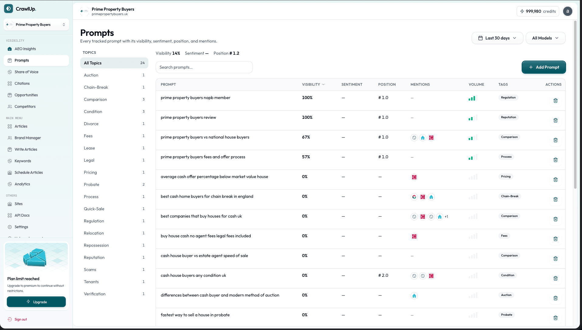Delete 'best companies that buy houses for cash uk'
Viewport: 582px width, 330px height.
(556, 219)
